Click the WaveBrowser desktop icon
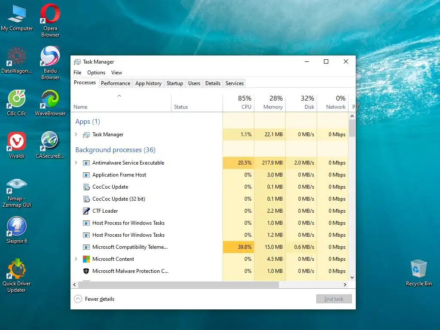Viewport: 440px width, 330px height. [50, 102]
